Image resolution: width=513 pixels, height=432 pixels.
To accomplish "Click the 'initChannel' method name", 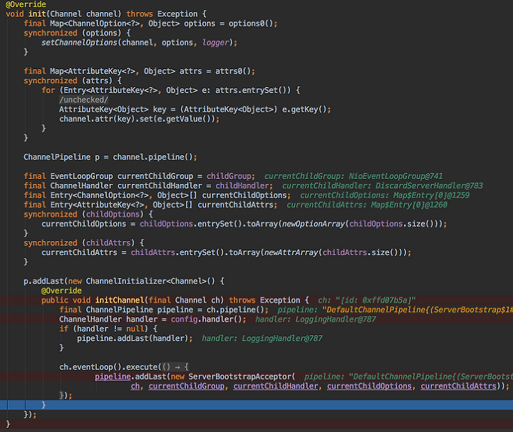I will [x=120, y=300].
